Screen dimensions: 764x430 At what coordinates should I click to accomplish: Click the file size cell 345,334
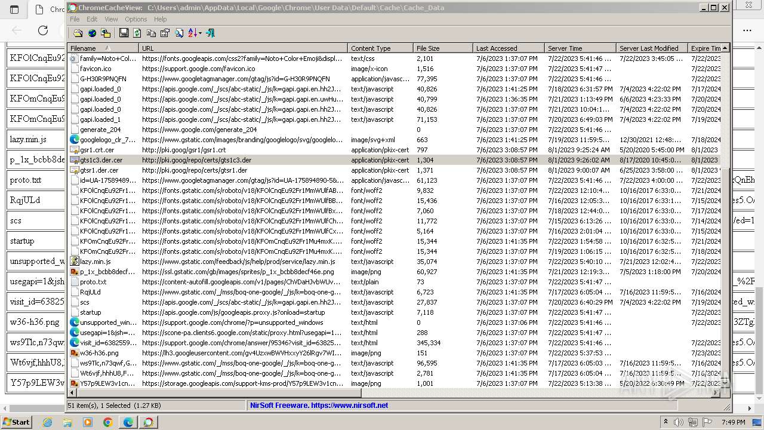tap(429, 343)
